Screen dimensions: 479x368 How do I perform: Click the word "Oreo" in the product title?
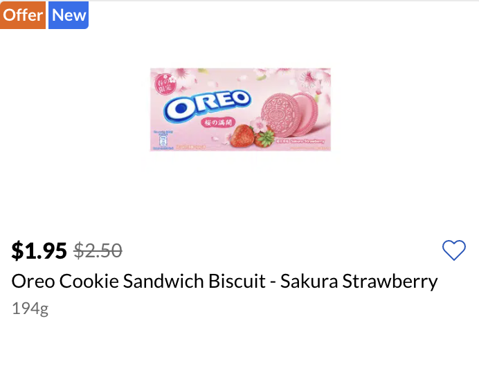point(33,282)
